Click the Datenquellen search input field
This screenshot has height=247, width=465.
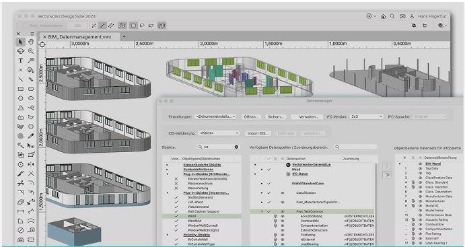click(355, 147)
